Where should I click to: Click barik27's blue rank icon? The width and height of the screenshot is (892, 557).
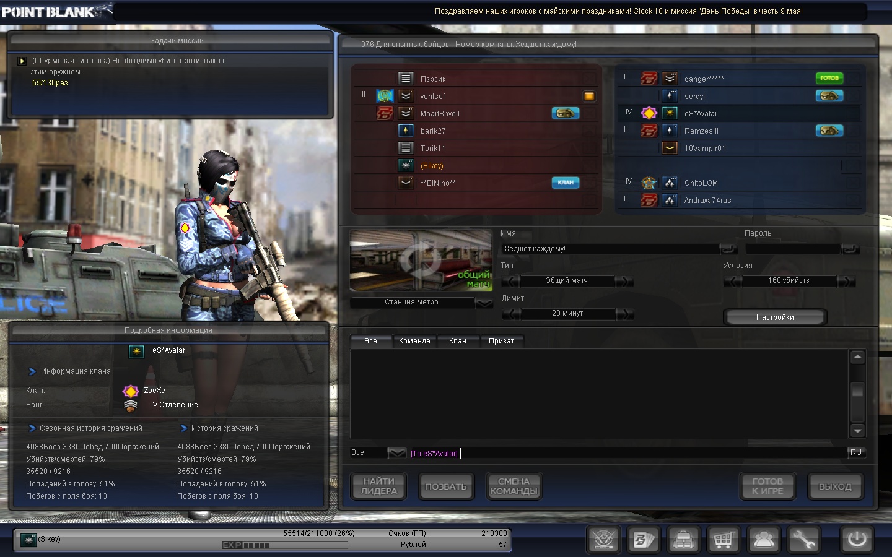pos(406,131)
